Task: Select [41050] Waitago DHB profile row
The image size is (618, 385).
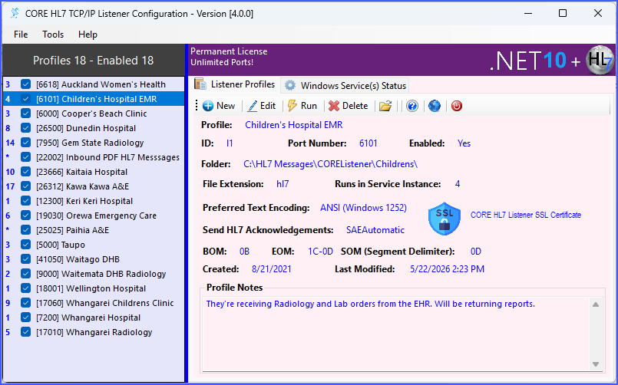Action: pos(94,259)
